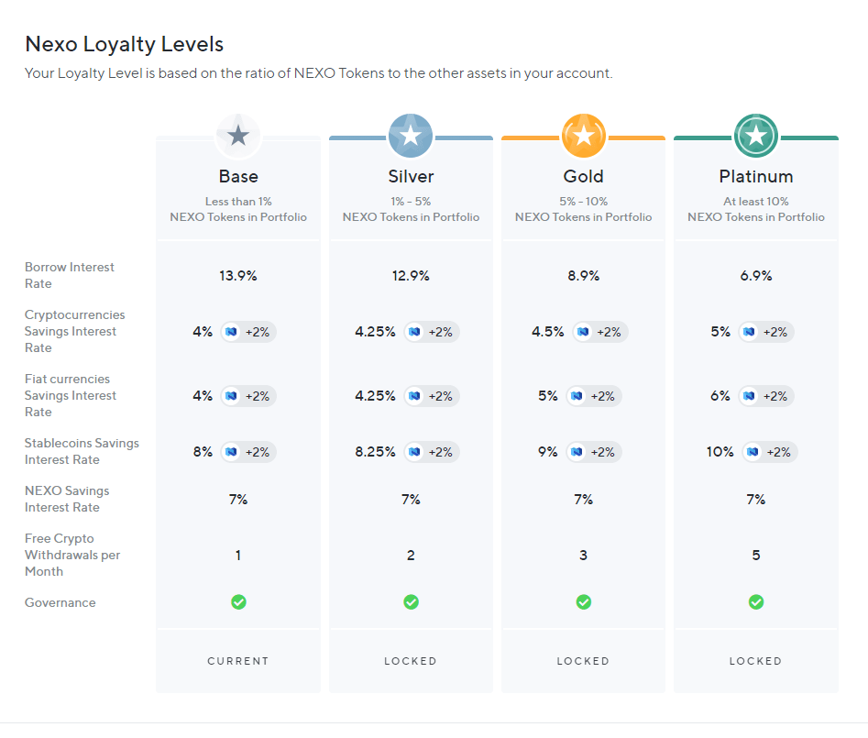Click the 10% Platinum Stablecoins savings rate

(720, 452)
